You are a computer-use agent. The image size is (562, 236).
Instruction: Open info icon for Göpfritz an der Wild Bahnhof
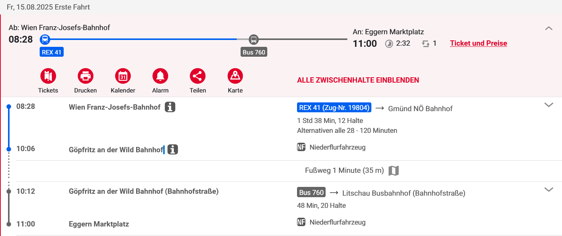tap(173, 150)
